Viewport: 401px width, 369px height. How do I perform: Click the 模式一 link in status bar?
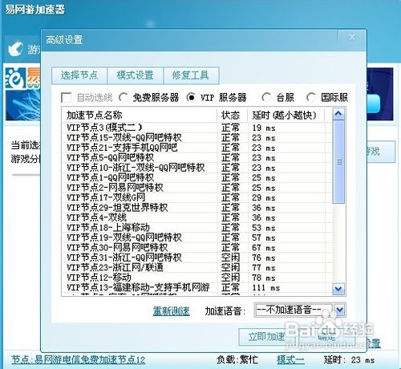(x=290, y=360)
